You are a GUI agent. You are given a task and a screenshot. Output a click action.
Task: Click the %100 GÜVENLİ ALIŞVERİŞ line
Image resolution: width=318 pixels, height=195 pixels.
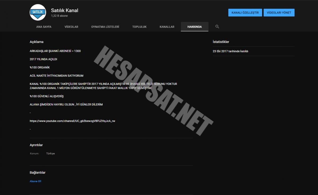(x=47, y=96)
